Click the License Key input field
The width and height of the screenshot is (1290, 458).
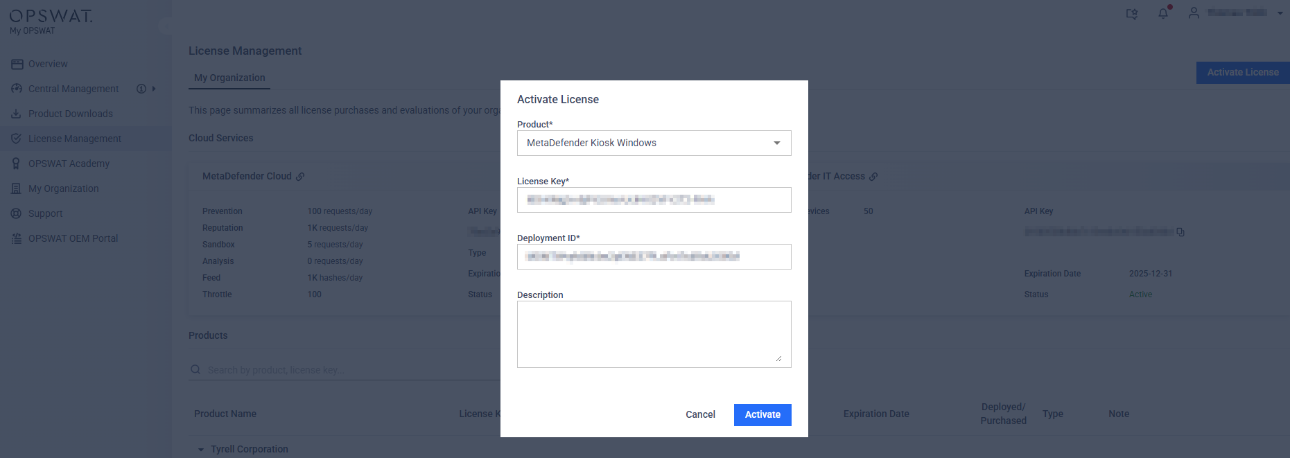point(654,200)
